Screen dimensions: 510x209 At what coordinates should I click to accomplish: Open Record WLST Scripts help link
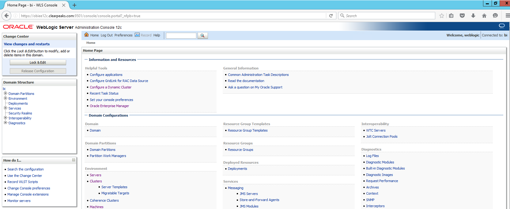pyautogui.click(x=23, y=182)
